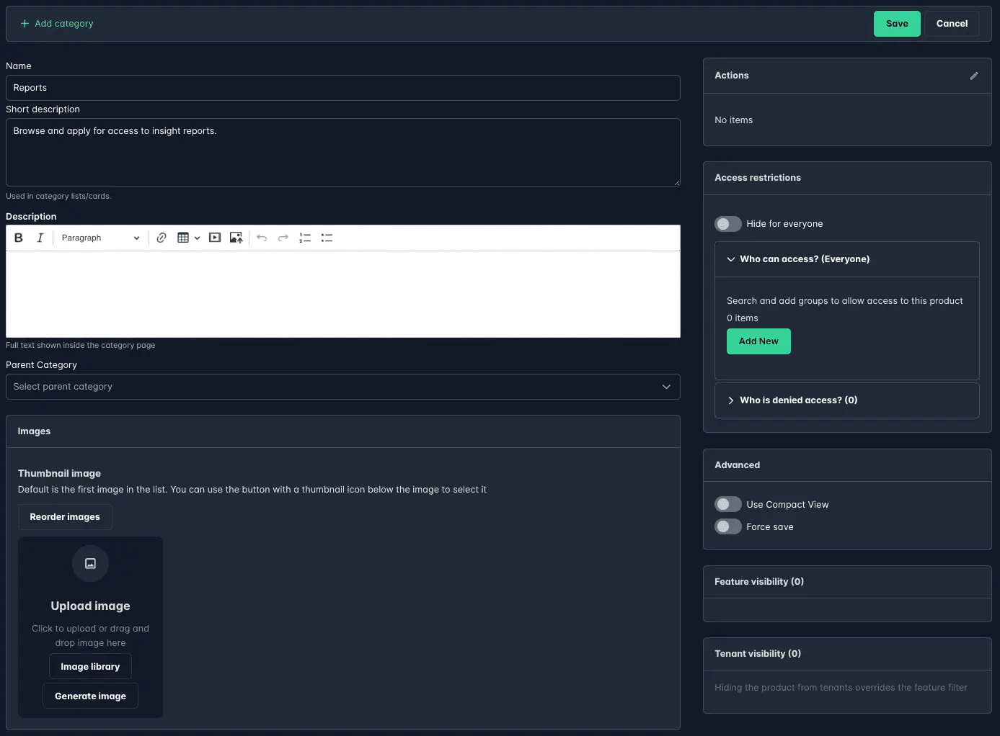Apply italic formatting in the description editor
The width and height of the screenshot is (1000, 736).
[40, 238]
